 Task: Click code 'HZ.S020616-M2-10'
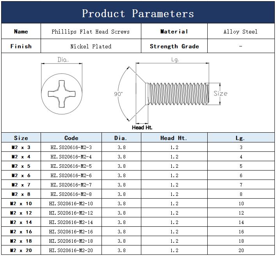[x=71, y=203]
